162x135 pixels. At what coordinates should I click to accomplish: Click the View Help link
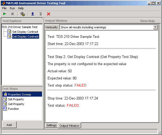(x=147, y=21)
